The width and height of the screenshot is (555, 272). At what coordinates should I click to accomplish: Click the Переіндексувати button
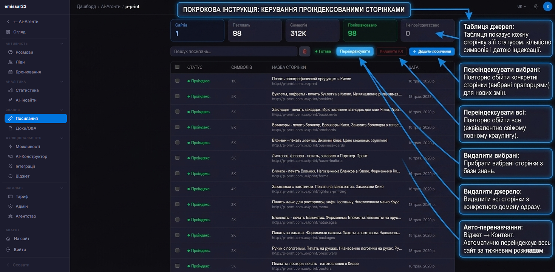[355, 51]
